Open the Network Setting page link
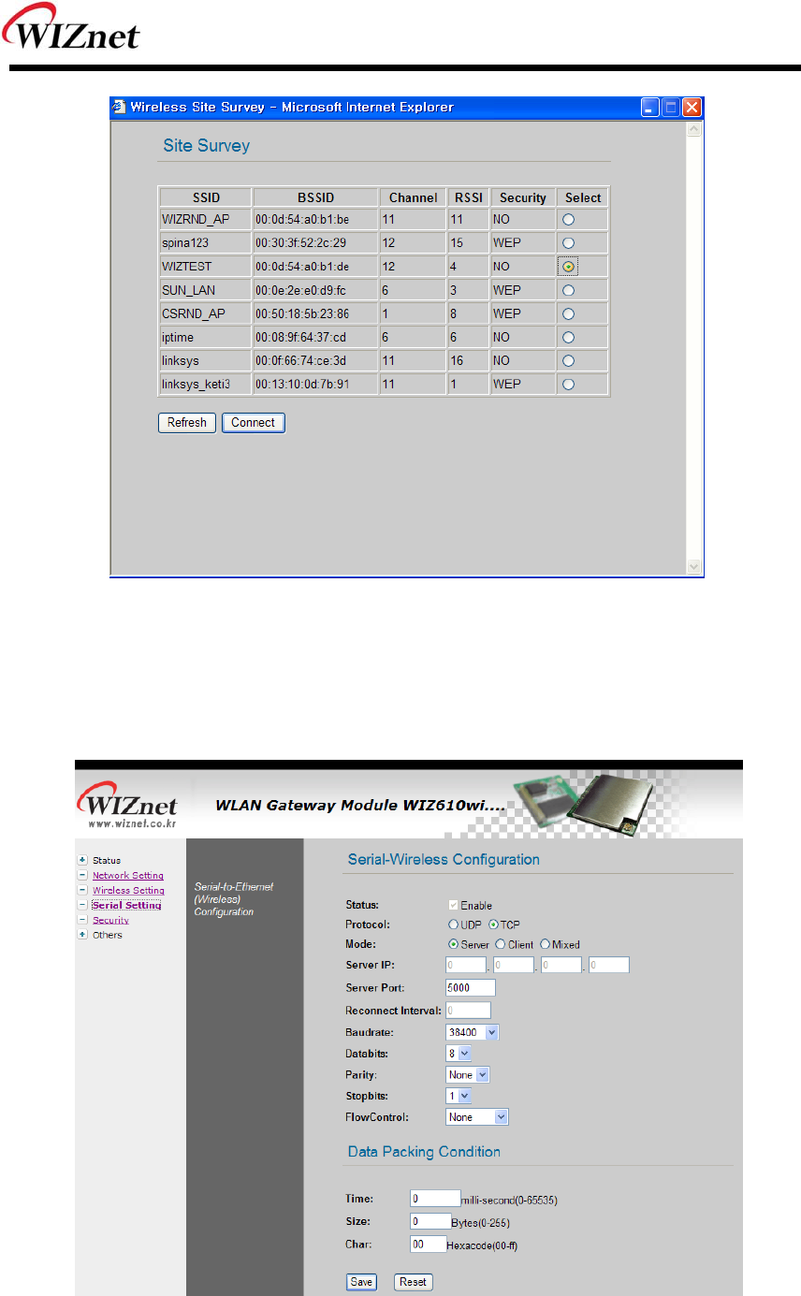The height and width of the screenshot is (1296, 801). click(x=128, y=875)
